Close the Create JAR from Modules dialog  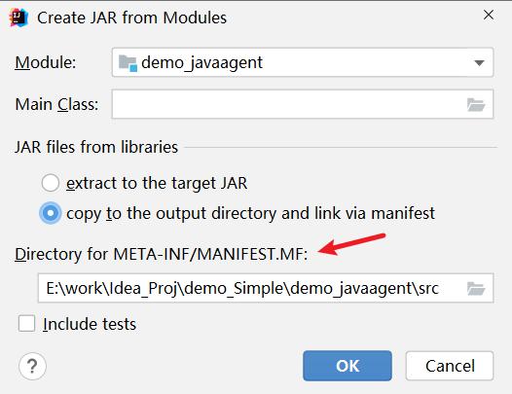[489, 15]
